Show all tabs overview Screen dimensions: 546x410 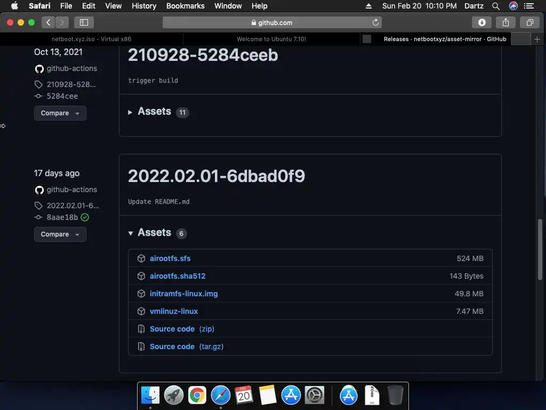(529, 22)
